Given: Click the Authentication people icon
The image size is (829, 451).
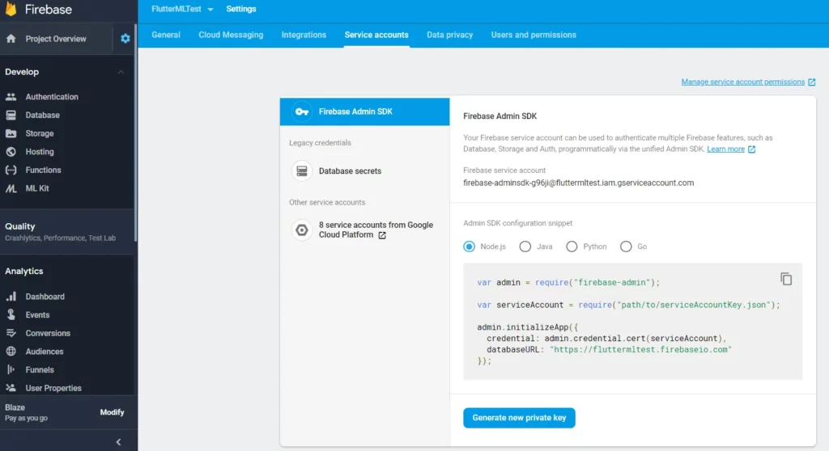Looking at the screenshot, I should (x=11, y=97).
